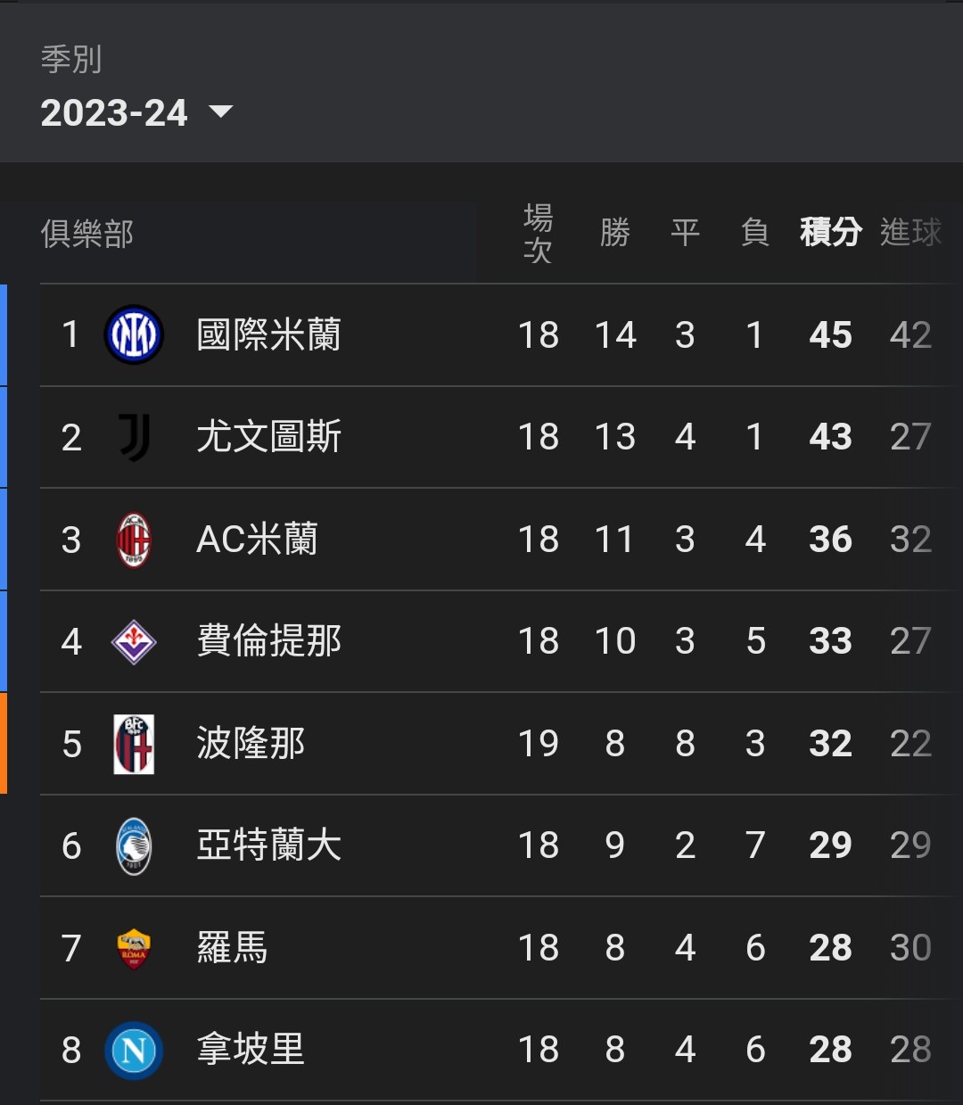Click the AC Milan club crest
Viewport: 963px width, 1105px height.
134,540
